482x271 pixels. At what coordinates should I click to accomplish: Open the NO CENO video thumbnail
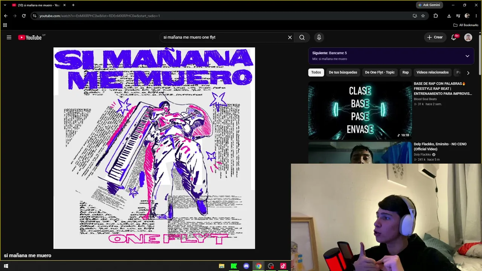tap(360, 152)
